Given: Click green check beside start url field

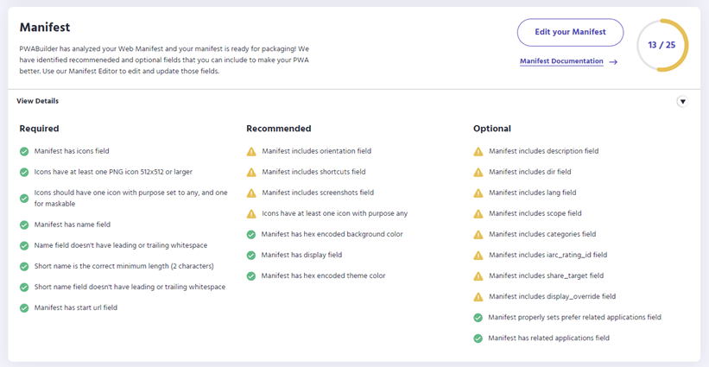Looking at the screenshot, I should click(x=24, y=307).
